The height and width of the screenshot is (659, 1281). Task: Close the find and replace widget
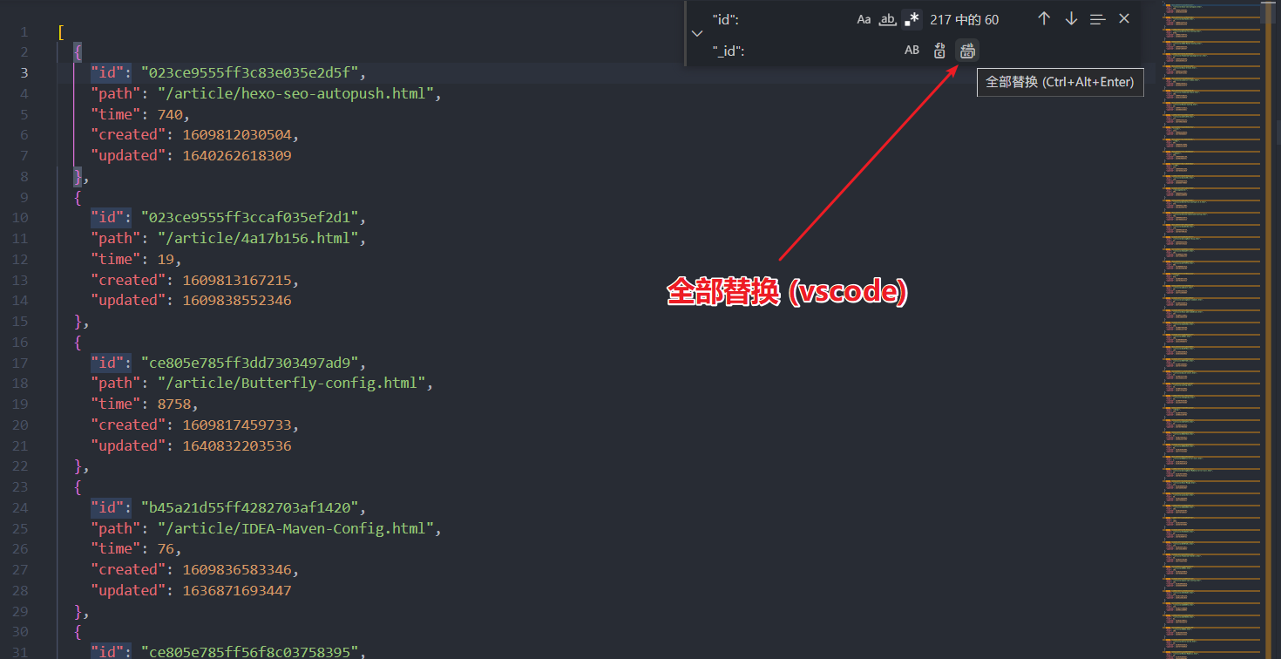(1124, 19)
